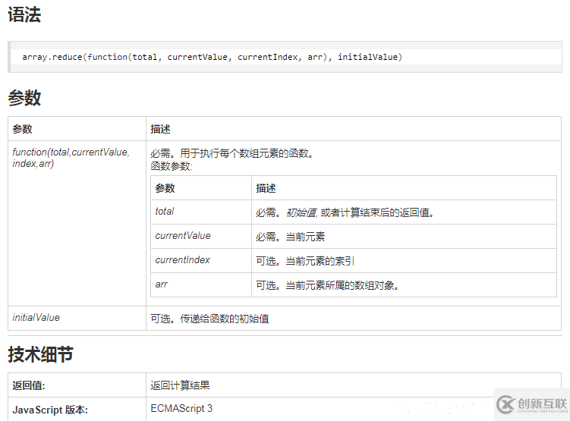Click the description 可选。当前元素所属的数组对象。
The height and width of the screenshot is (421, 570).
327,285
